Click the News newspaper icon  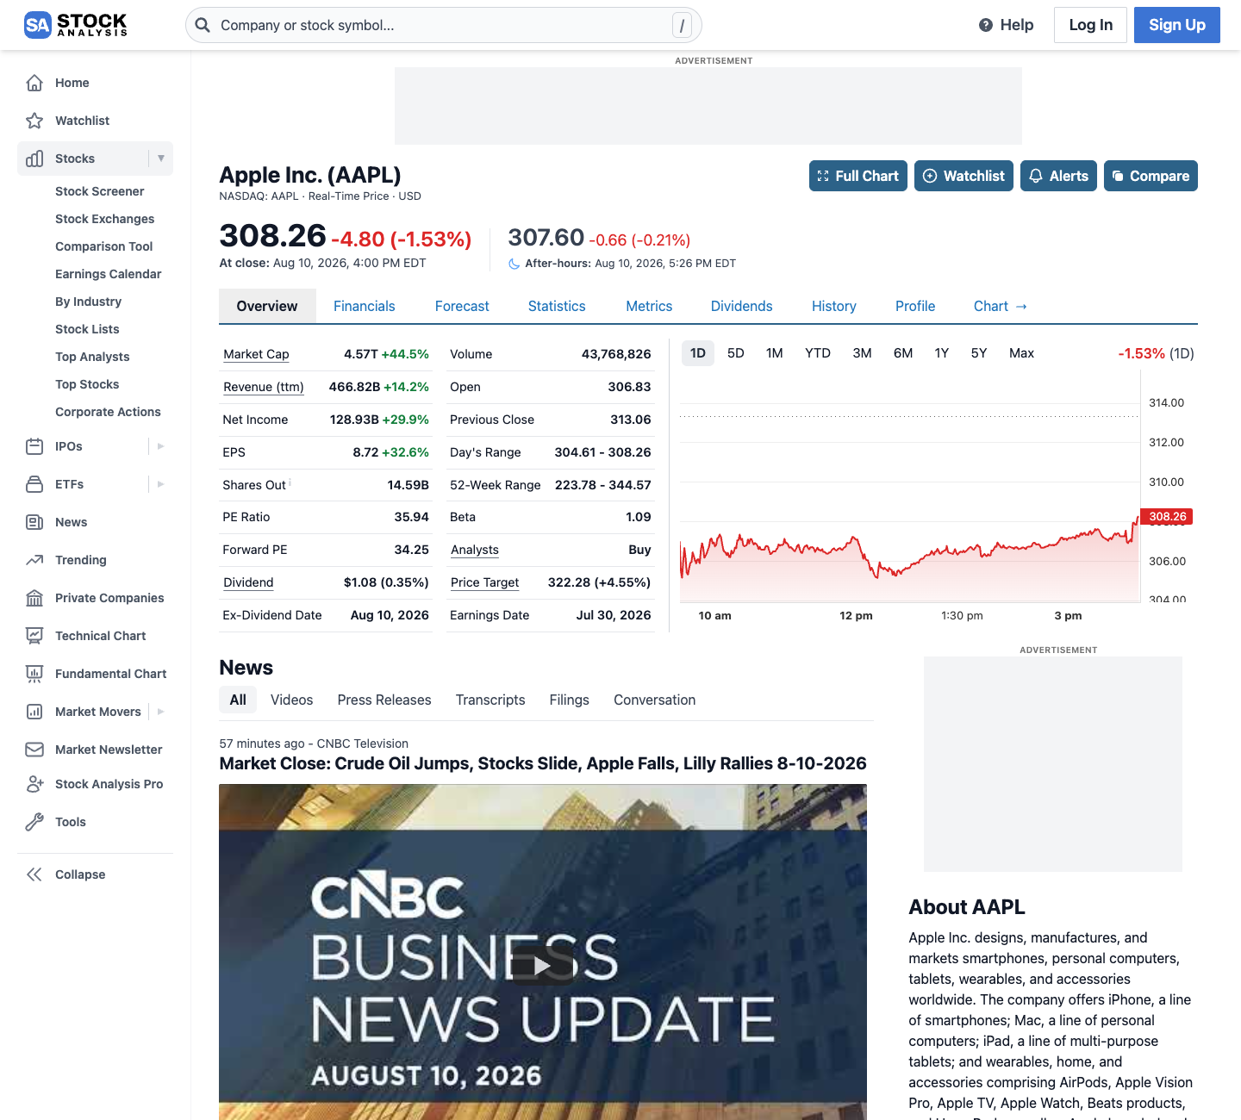(34, 522)
